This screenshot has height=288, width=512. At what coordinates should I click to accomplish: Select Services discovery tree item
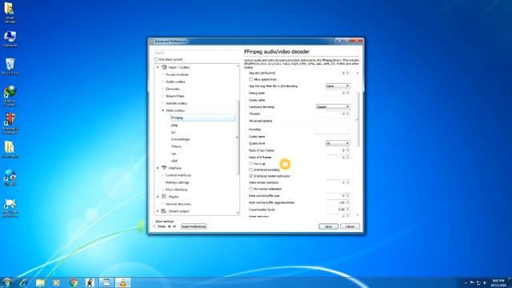click(178, 204)
